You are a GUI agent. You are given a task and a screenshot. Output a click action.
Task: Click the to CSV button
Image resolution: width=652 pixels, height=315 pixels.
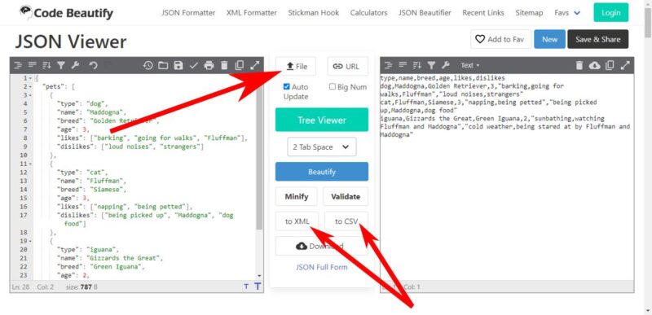pyautogui.click(x=346, y=221)
